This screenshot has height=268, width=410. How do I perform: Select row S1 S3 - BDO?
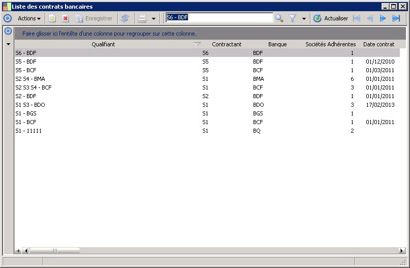pos(207,105)
